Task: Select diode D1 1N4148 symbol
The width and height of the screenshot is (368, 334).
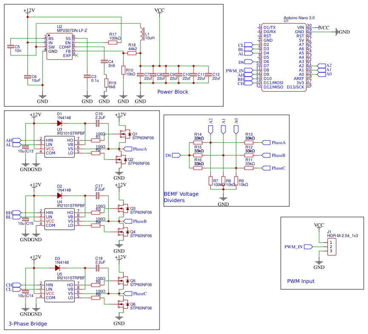Action: tap(60, 123)
